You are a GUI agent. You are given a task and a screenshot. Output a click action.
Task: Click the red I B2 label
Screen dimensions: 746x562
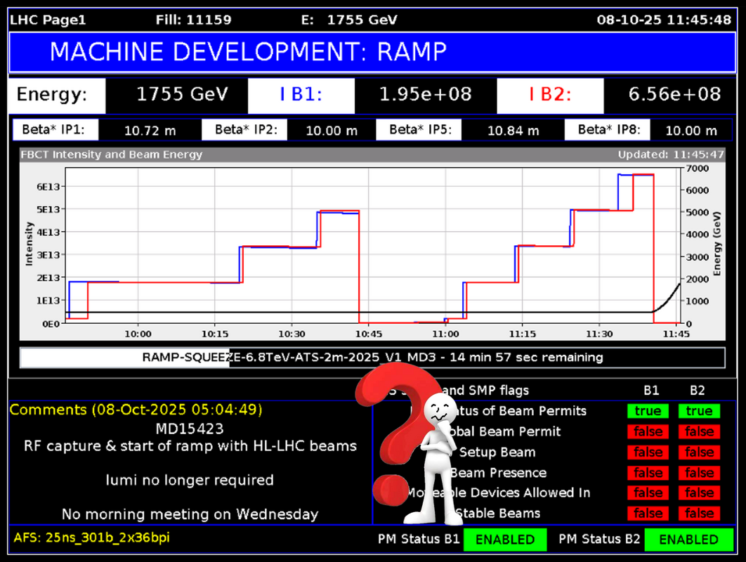click(550, 95)
